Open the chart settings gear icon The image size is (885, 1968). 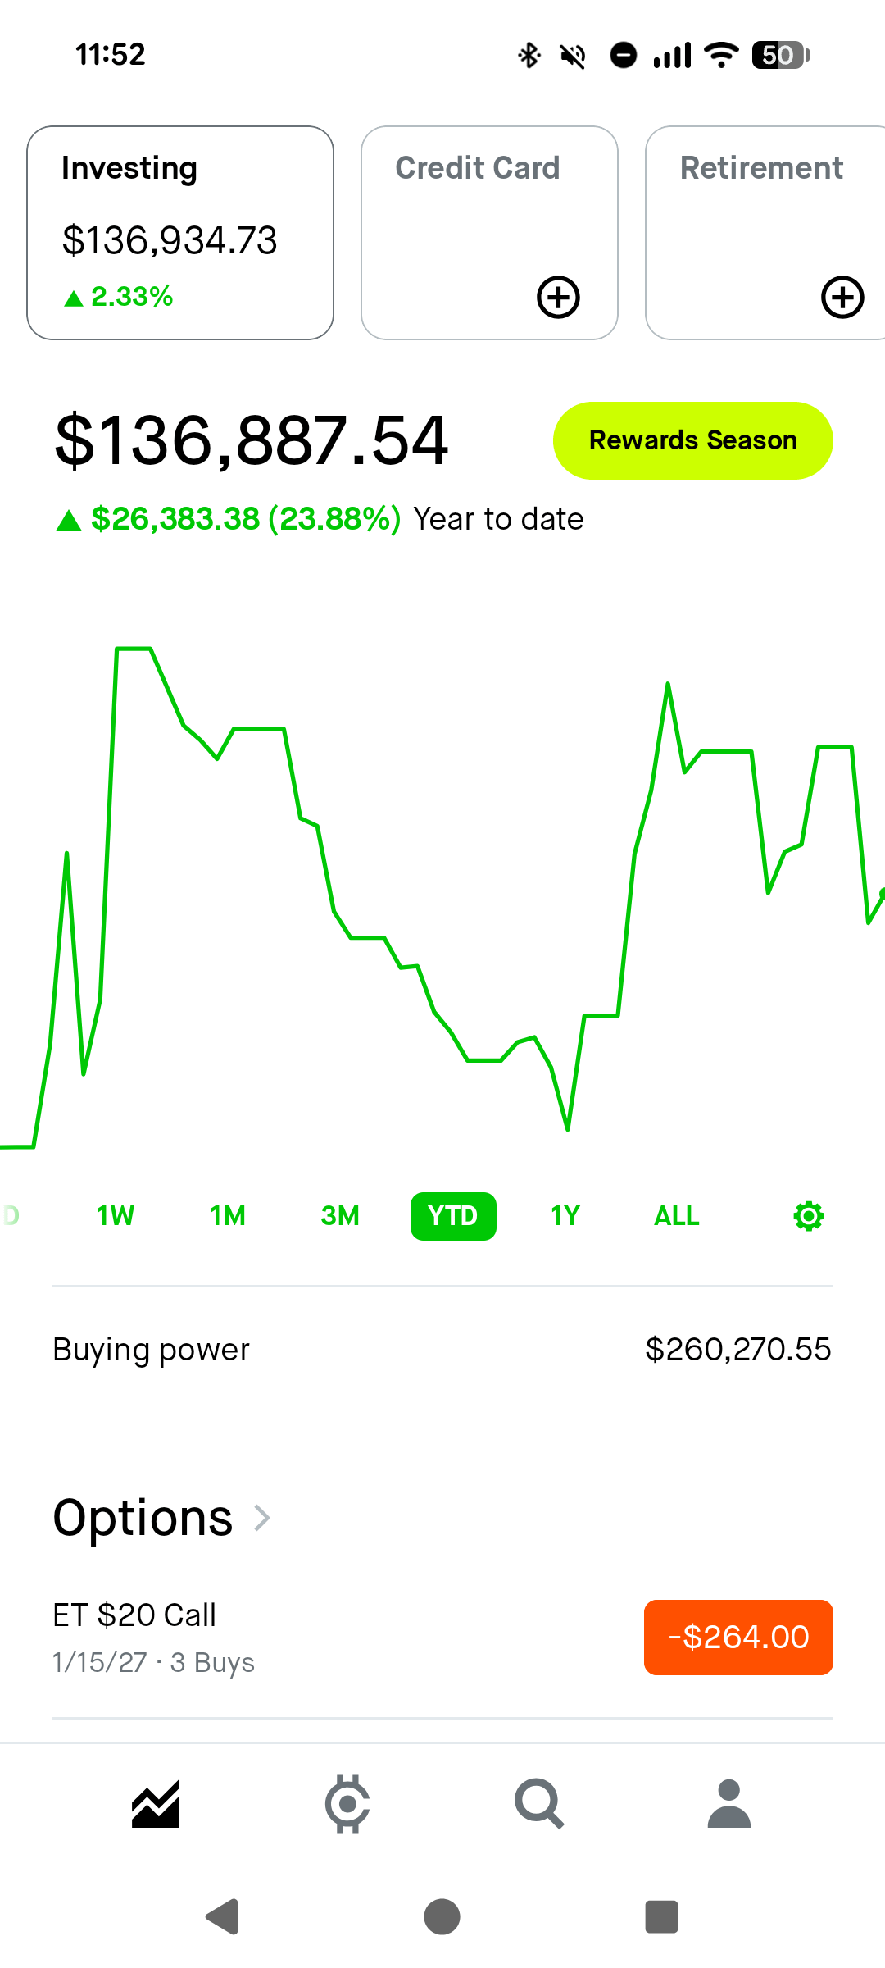808,1216
